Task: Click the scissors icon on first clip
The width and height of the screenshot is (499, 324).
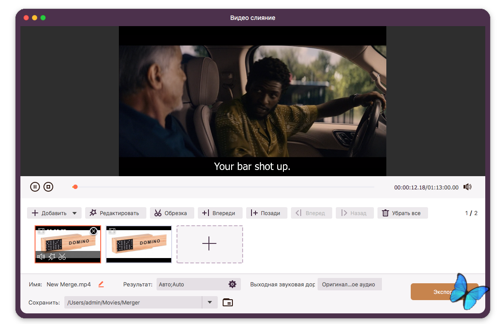Action: click(x=62, y=256)
